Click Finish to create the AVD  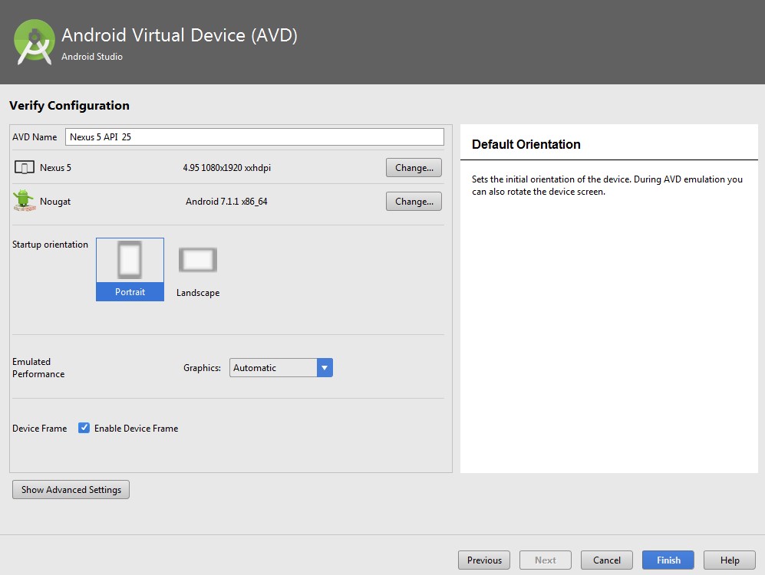coord(668,560)
